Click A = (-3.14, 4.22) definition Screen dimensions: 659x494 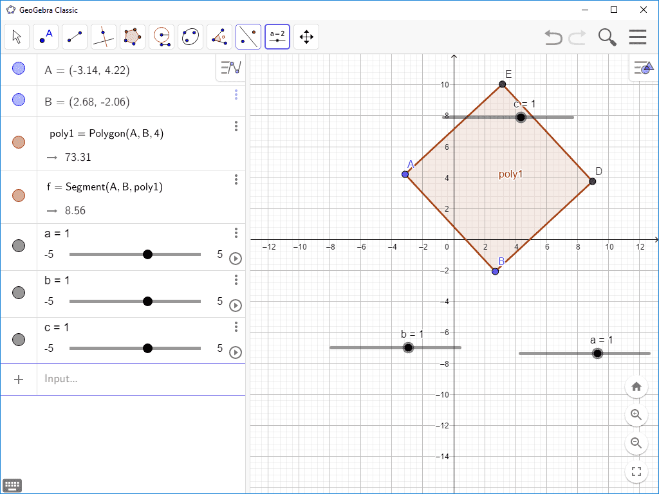click(x=87, y=70)
